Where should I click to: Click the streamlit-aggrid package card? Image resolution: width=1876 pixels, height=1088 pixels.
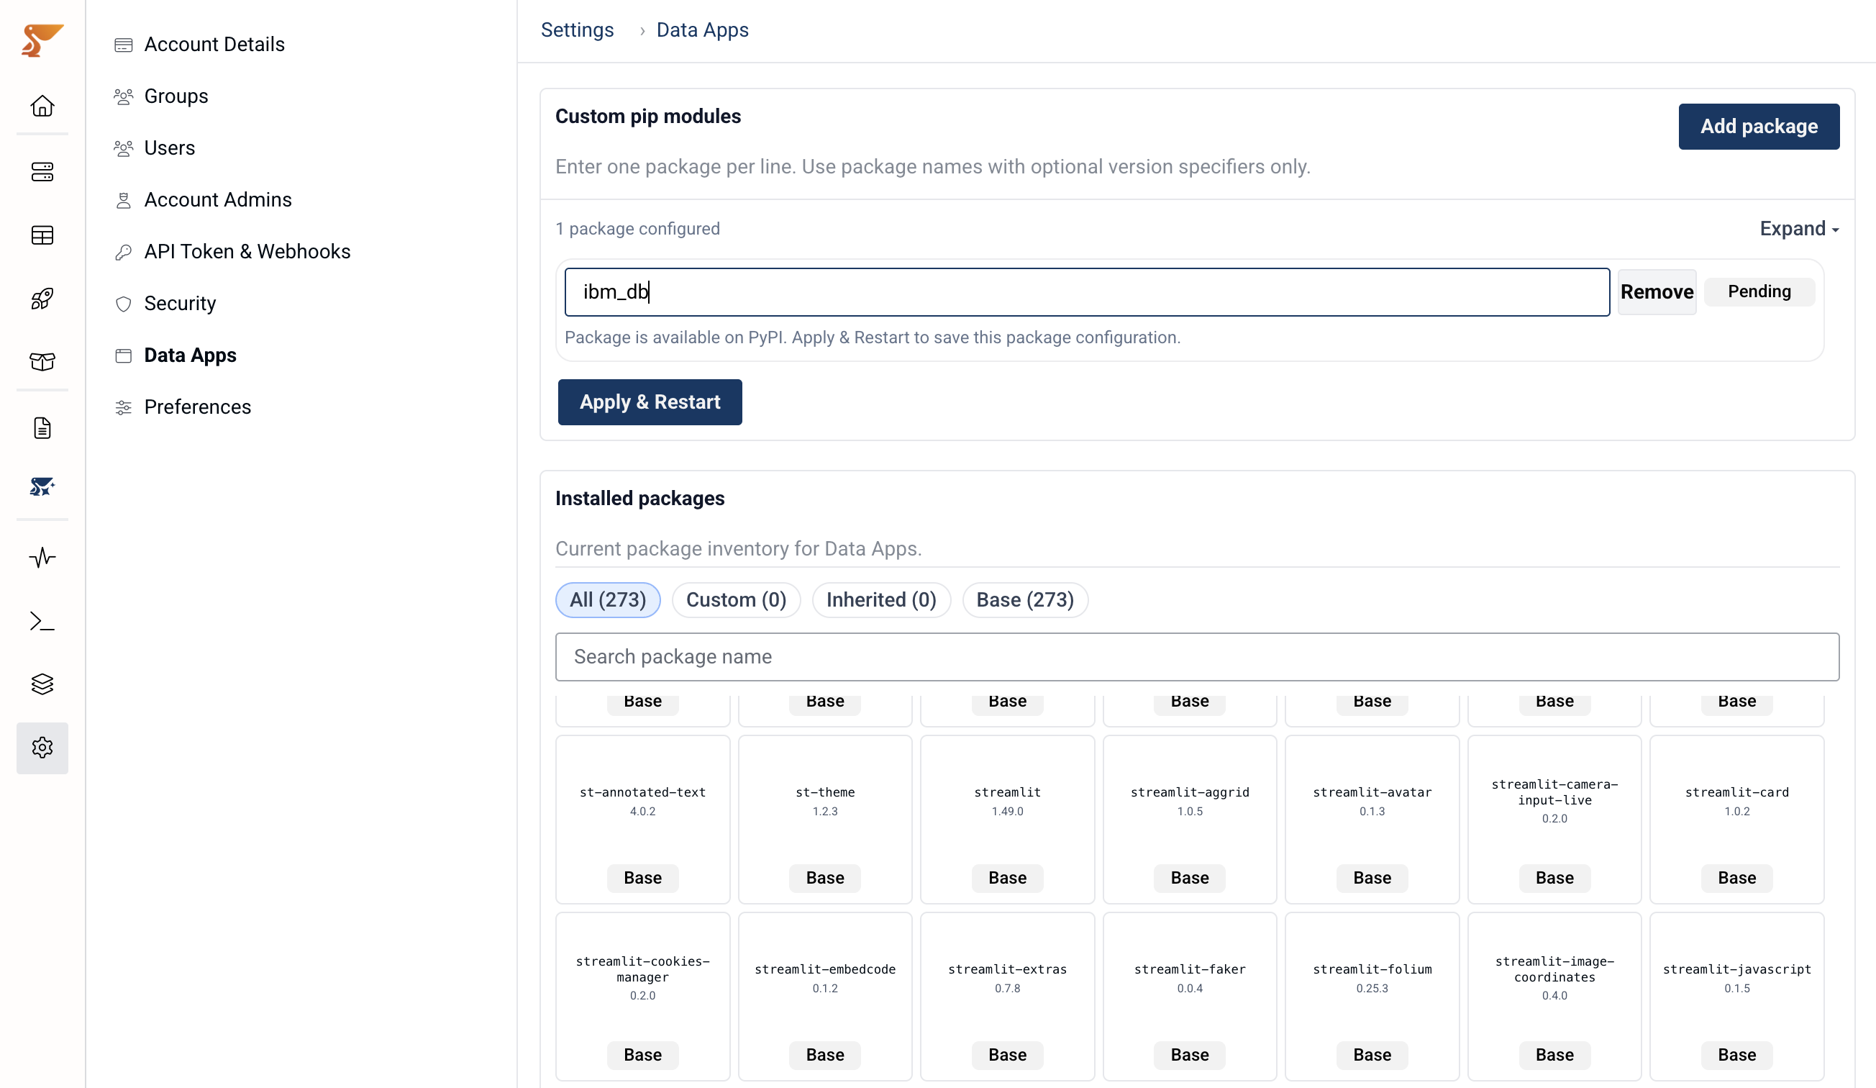[x=1190, y=820]
